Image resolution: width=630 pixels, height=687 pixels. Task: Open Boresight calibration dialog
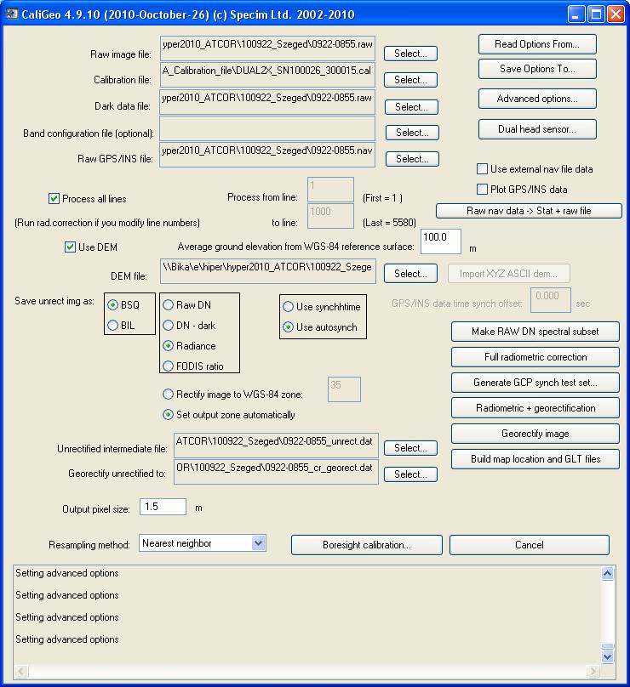[x=367, y=545]
